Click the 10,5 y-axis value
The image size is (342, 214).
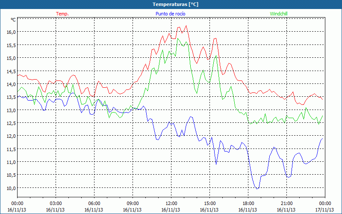point(12,175)
